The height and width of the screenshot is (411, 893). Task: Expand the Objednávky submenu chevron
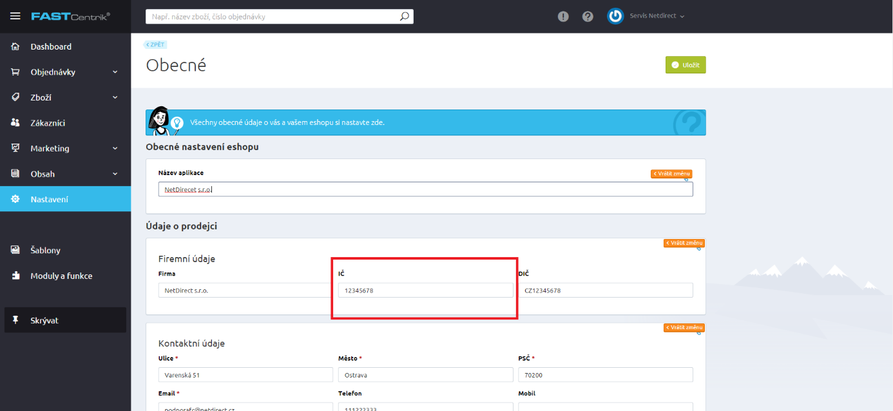coord(115,72)
